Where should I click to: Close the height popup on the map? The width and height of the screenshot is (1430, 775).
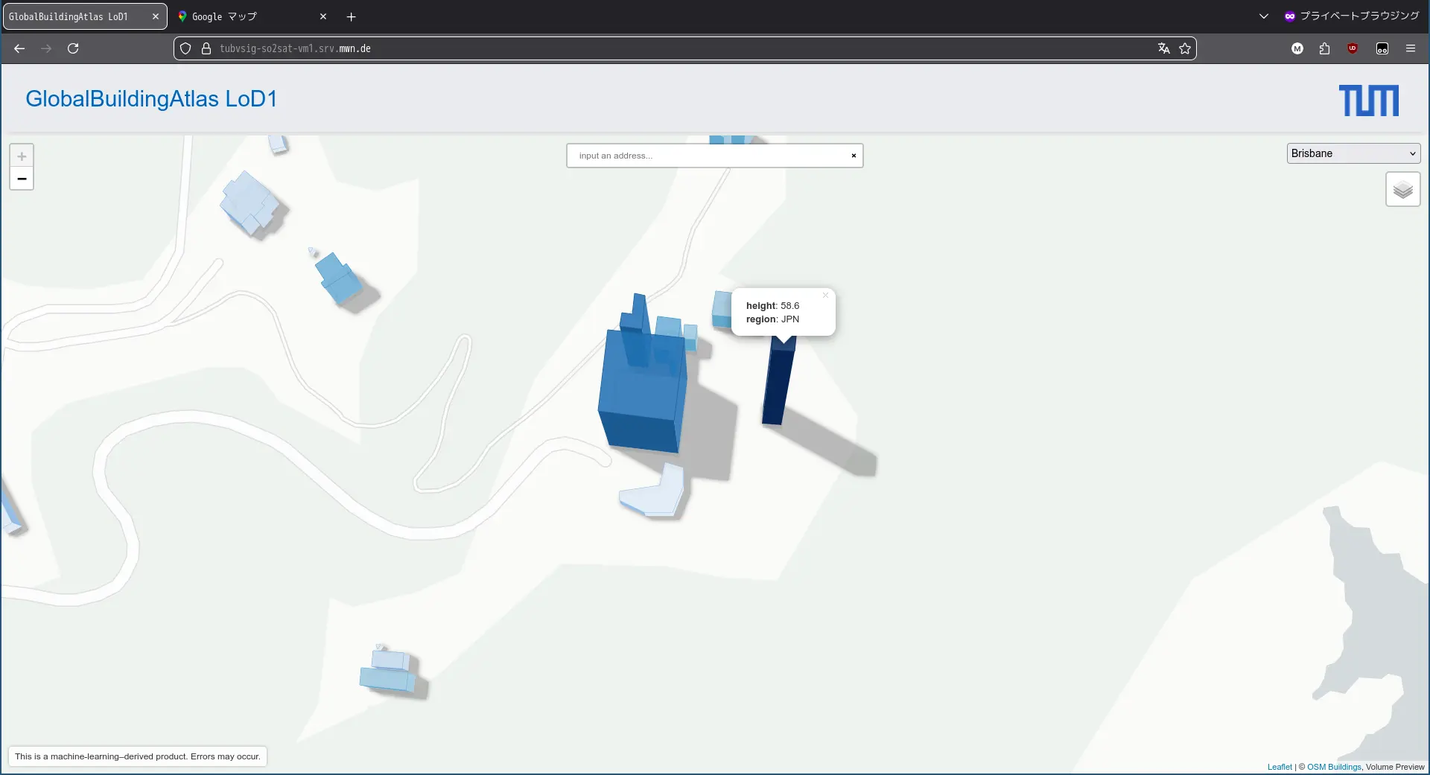coord(825,296)
